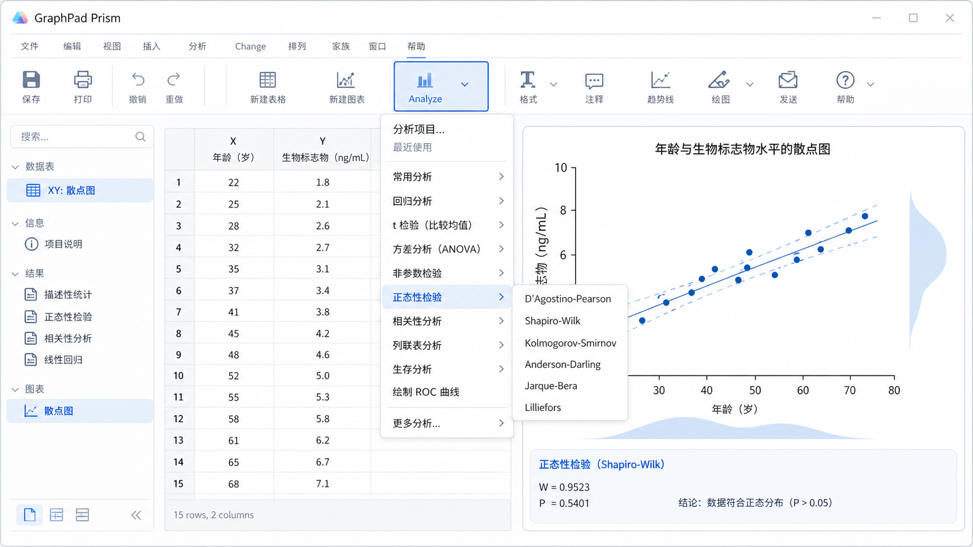Click the Analyze bar chart icon
The height and width of the screenshot is (547, 973).
click(x=425, y=80)
